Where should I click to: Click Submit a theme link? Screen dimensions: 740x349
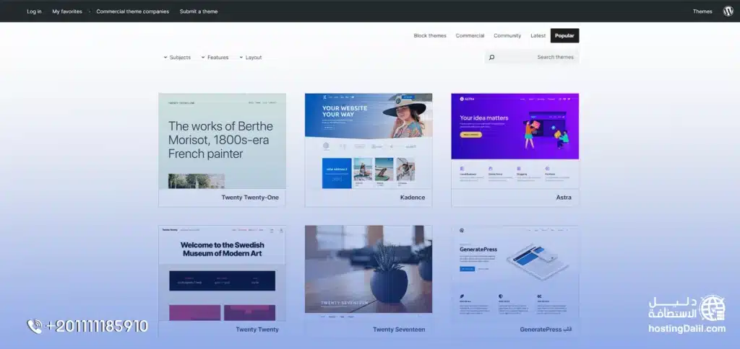198,12
